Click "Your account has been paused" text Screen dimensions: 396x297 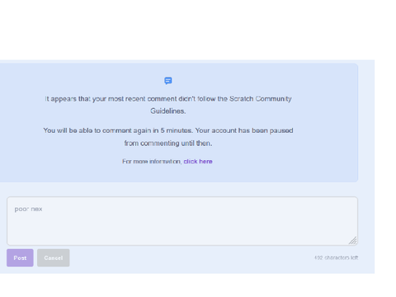click(x=244, y=130)
